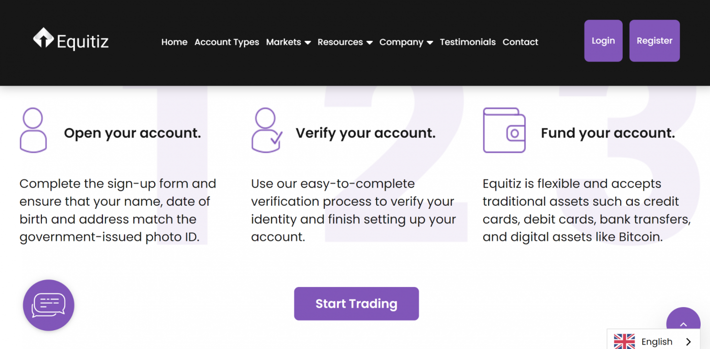The image size is (710, 349).
Task: Click the UK flag icon
Action: [x=624, y=341]
